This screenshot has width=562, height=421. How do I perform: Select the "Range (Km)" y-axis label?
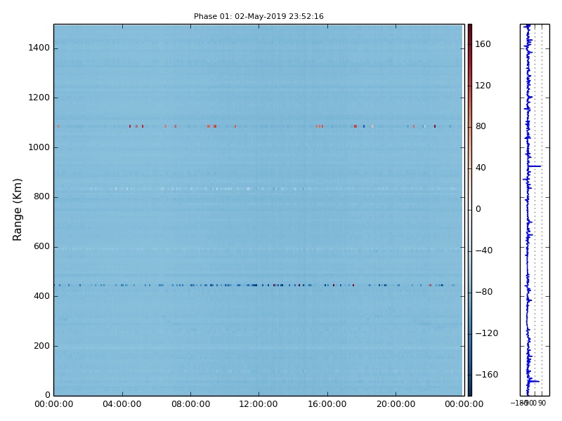pyautogui.click(x=17, y=210)
